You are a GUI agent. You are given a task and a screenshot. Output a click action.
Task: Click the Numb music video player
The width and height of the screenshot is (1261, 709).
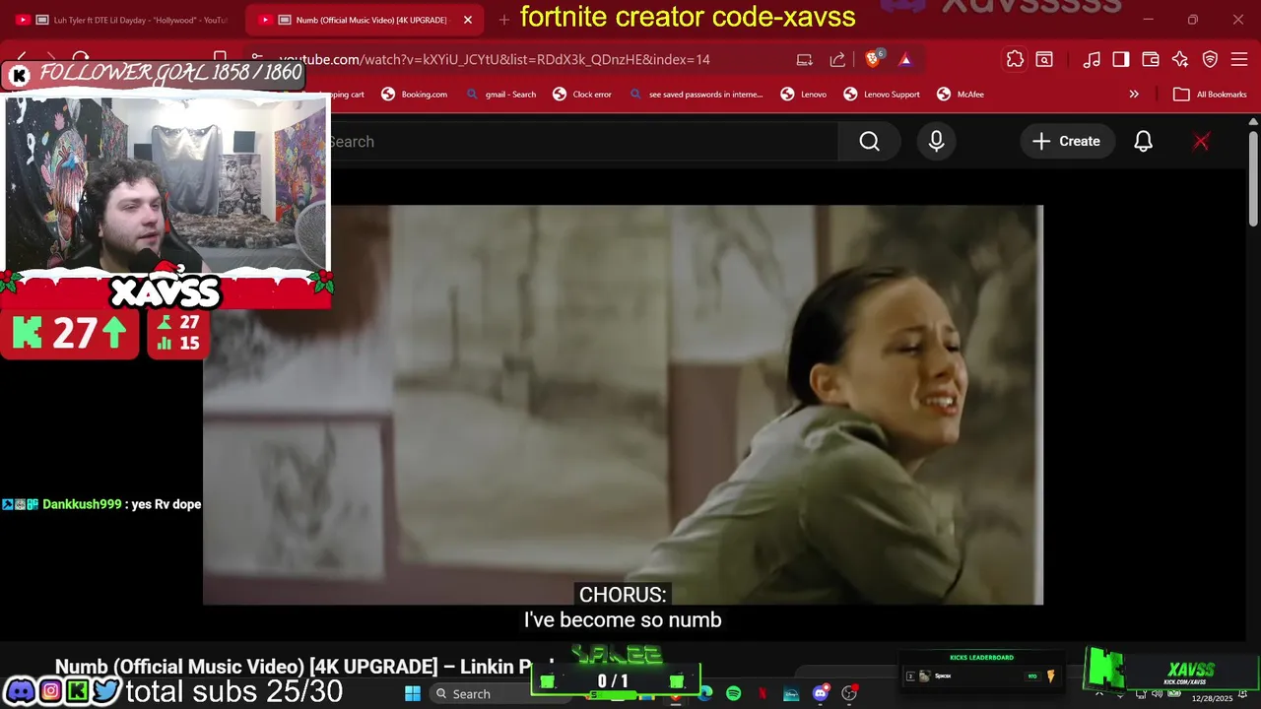pos(623,404)
